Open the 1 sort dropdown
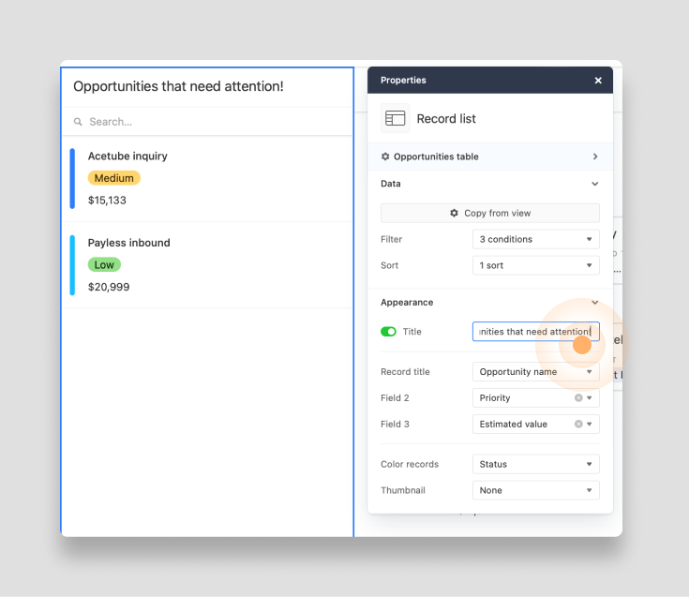The width and height of the screenshot is (689, 597). pyautogui.click(x=535, y=265)
